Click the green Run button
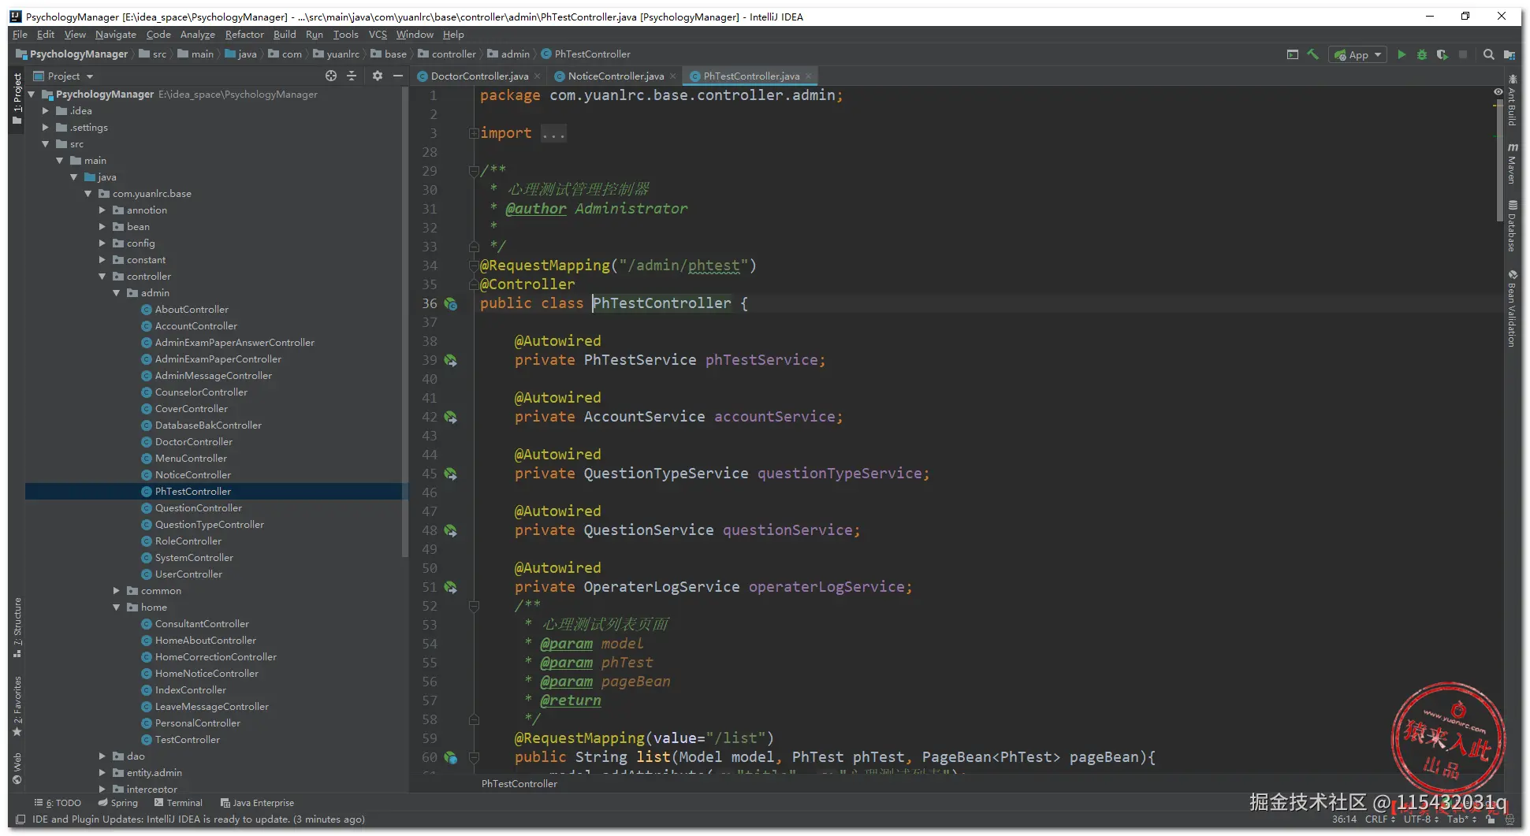 coord(1402,54)
